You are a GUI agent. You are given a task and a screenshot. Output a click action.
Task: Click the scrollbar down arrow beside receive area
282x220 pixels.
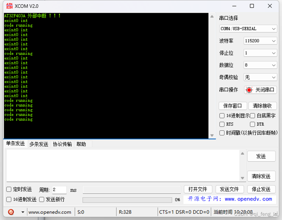tap(212, 135)
